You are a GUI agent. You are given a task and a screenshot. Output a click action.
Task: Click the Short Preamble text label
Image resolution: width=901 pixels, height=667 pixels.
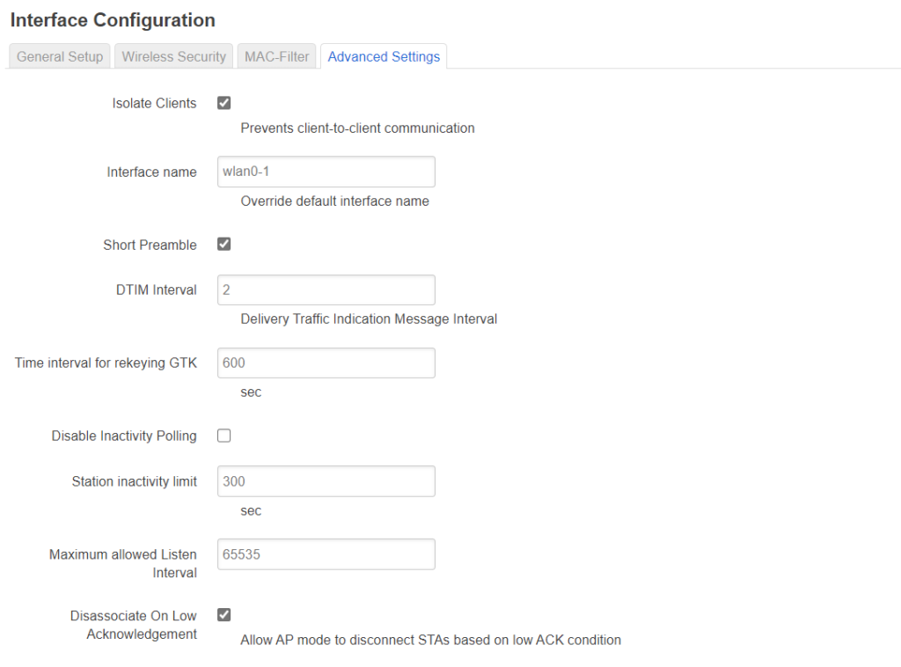pos(150,245)
